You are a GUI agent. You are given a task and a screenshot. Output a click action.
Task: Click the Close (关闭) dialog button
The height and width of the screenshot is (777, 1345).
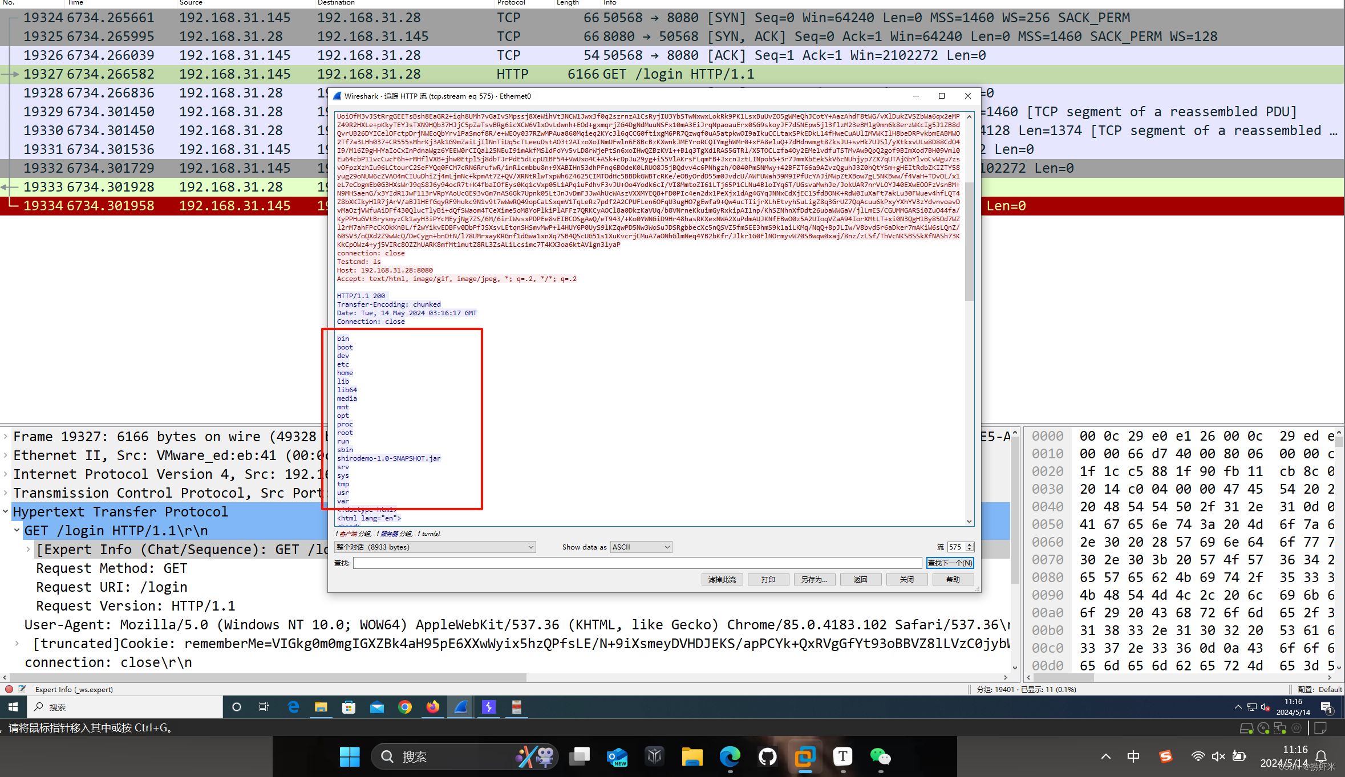click(x=906, y=579)
